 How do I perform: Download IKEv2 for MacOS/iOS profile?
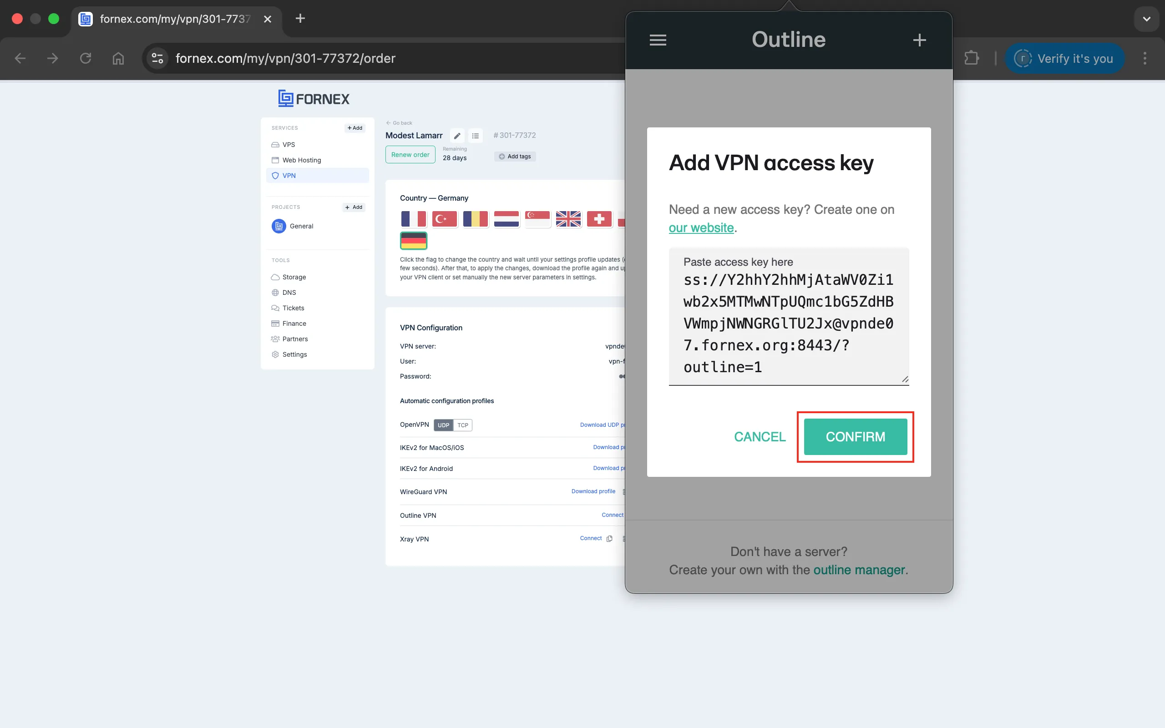click(x=608, y=447)
